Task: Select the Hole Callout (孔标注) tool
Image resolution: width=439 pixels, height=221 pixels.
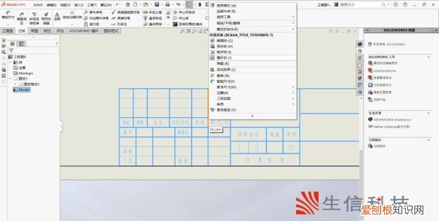Action: (119, 24)
